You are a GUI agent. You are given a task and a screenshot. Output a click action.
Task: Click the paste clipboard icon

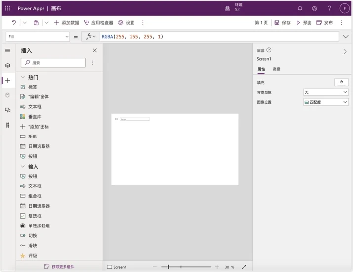click(36, 23)
